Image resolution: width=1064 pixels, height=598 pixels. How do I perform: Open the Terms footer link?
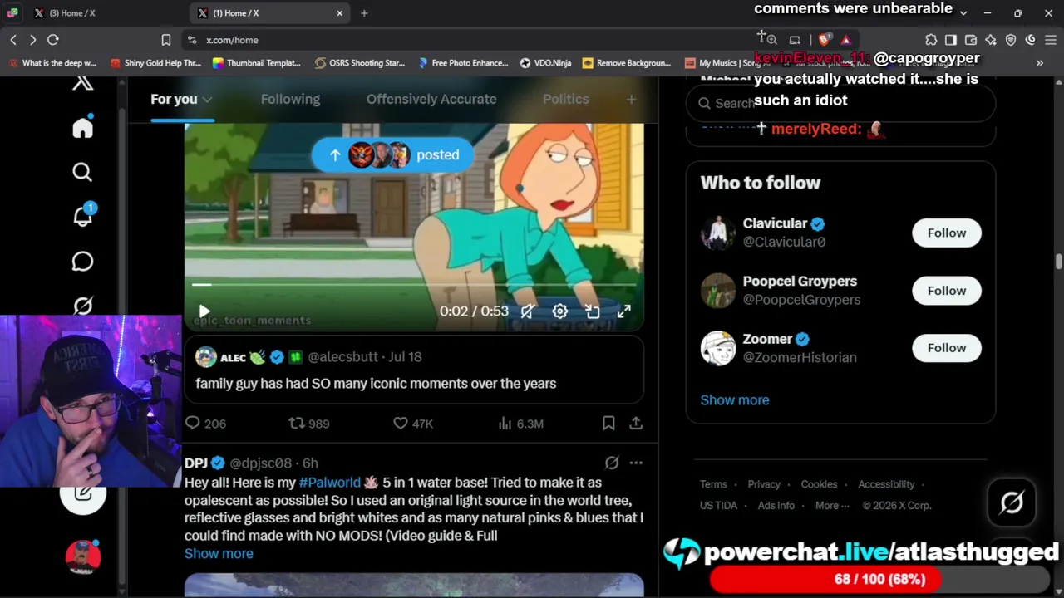(x=713, y=484)
